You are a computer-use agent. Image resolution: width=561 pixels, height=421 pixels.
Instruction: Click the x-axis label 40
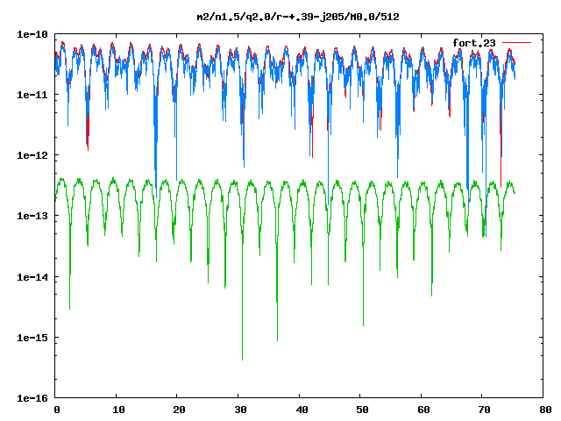click(x=302, y=410)
